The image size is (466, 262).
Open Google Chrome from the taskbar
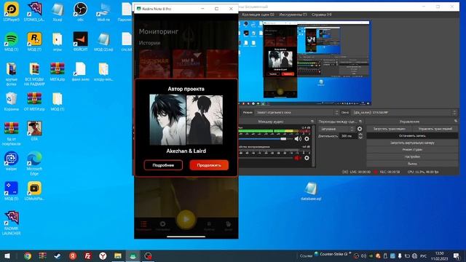click(x=28, y=255)
